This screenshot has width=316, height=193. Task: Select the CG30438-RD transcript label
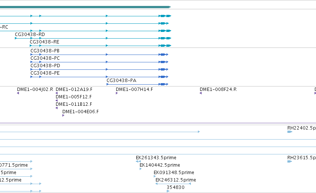(x=30, y=35)
